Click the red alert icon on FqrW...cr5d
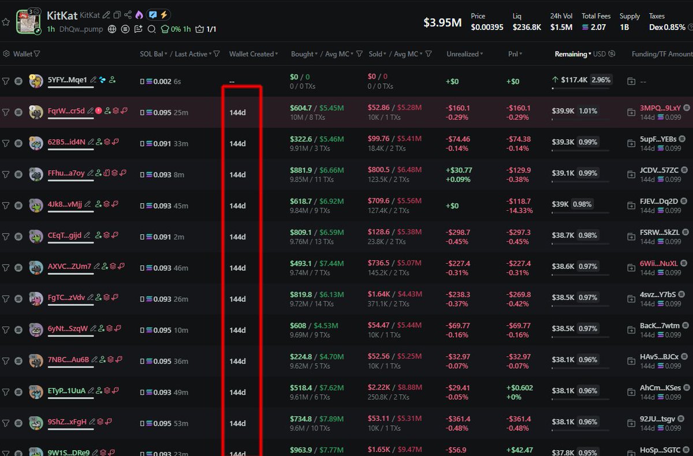 [98, 111]
